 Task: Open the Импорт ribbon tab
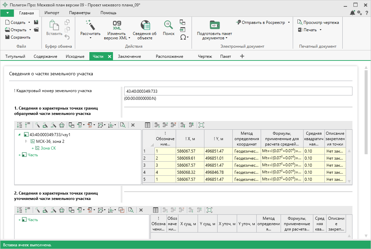[x=52, y=13]
